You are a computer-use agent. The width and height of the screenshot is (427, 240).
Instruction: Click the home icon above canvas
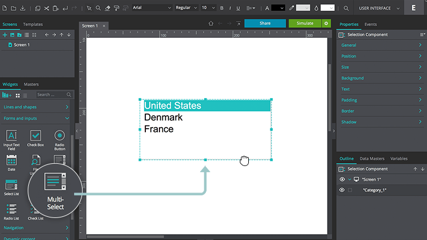211,23
